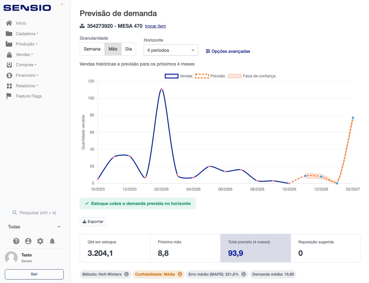Image resolution: width=369 pixels, height=283 pixels.
Task: Click the Pesquisar (ctrl + k) search field
Action: point(34,213)
